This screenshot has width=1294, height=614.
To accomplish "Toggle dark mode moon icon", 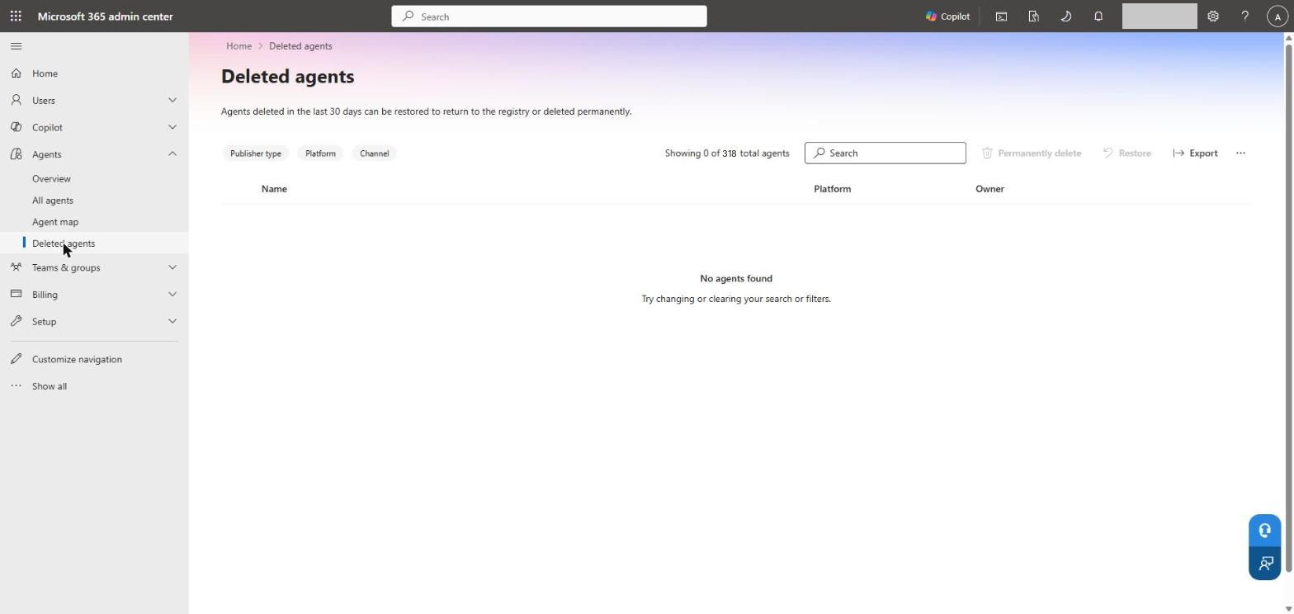I will point(1065,17).
